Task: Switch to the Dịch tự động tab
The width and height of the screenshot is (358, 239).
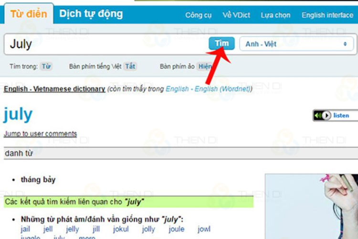Action: (91, 14)
